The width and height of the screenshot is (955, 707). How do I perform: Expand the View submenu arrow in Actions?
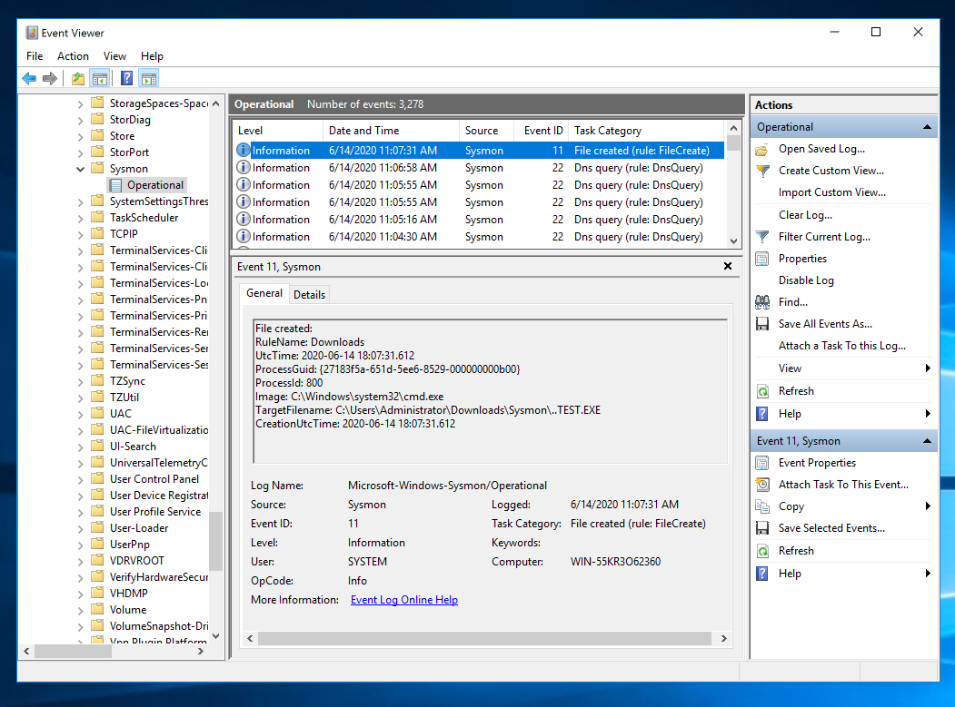[928, 368]
